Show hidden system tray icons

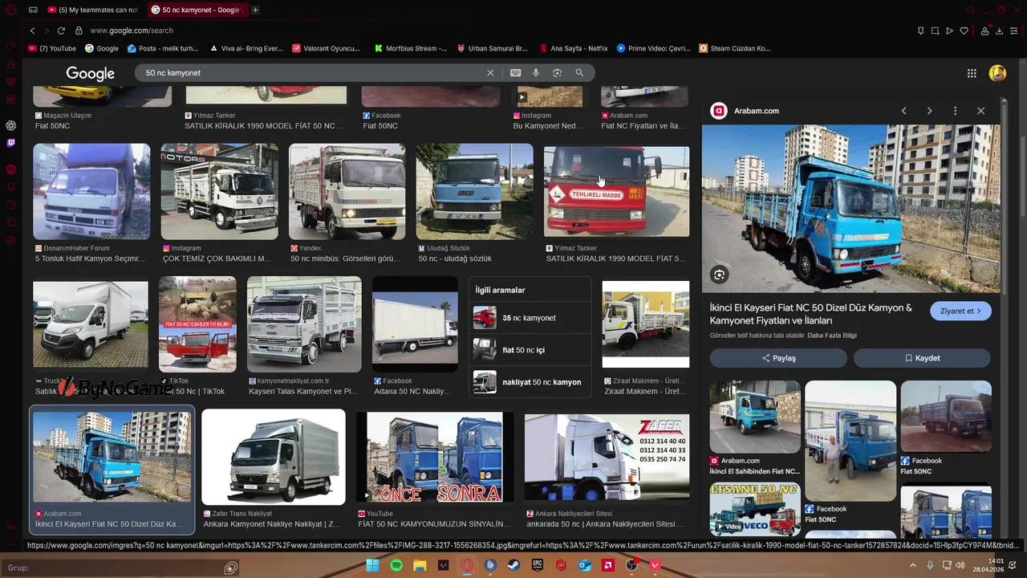(x=912, y=565)
